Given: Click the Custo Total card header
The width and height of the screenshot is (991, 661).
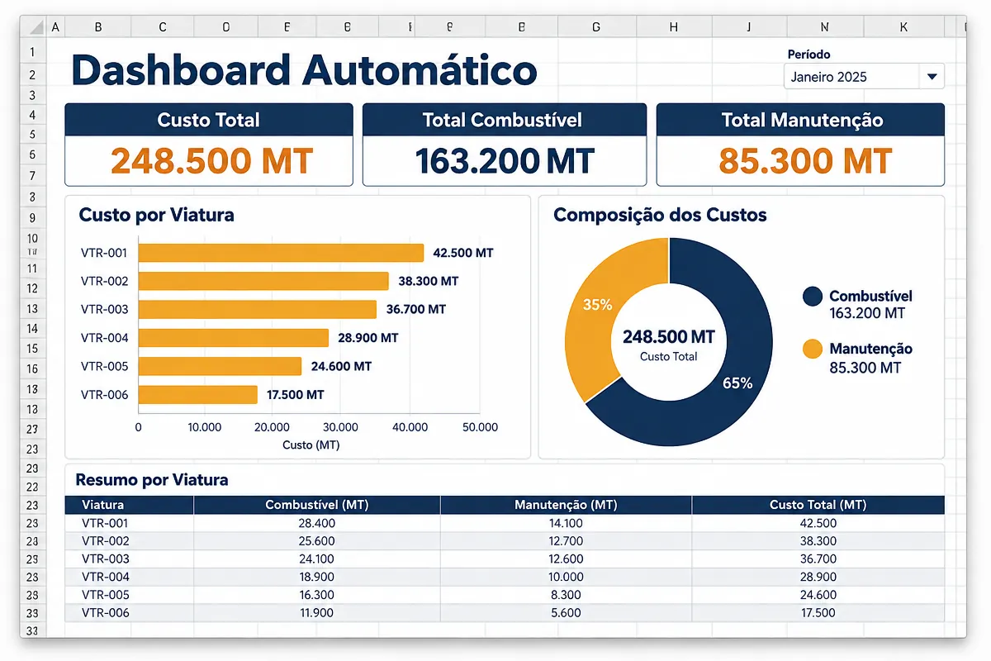Looking at the screenshot, I should coord(209,120).
